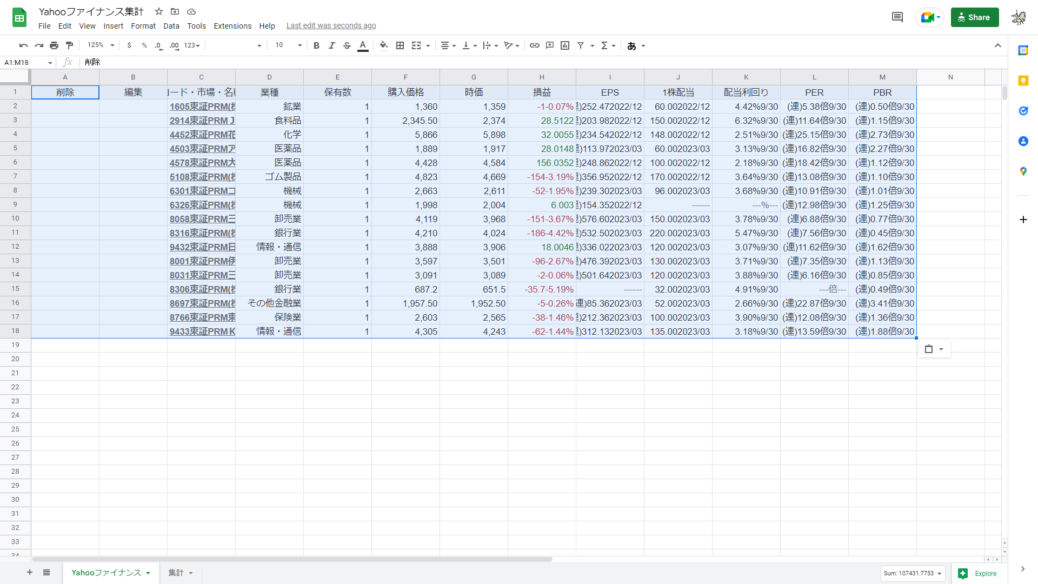Toggle strikethrough formatting
Viewport: 1038px width, 584px height.
tap(347, 45)
